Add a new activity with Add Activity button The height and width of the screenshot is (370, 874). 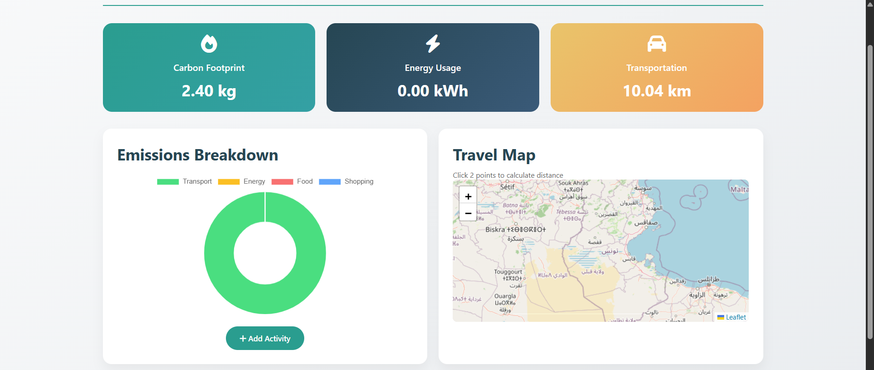(x=265, y=338)
